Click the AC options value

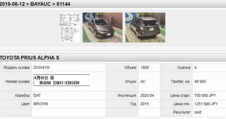point(143,81)
